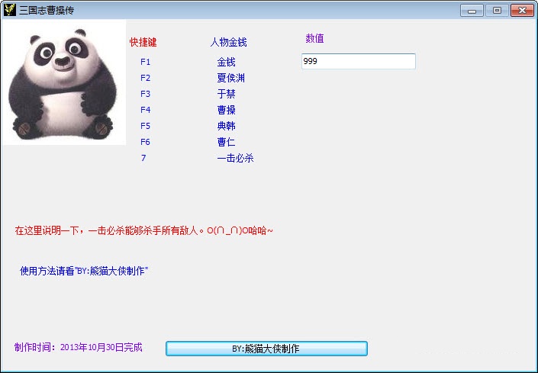
Task: Click the 金钱 label
Action: (226, 62)
